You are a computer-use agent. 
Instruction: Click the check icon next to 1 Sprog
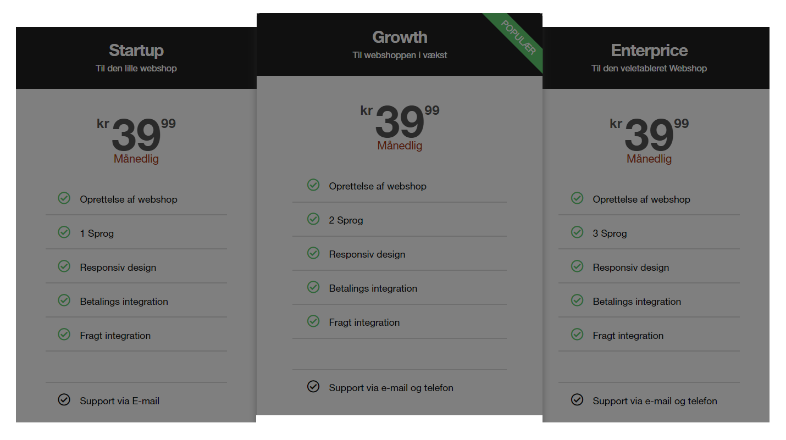tap(64, 232)
